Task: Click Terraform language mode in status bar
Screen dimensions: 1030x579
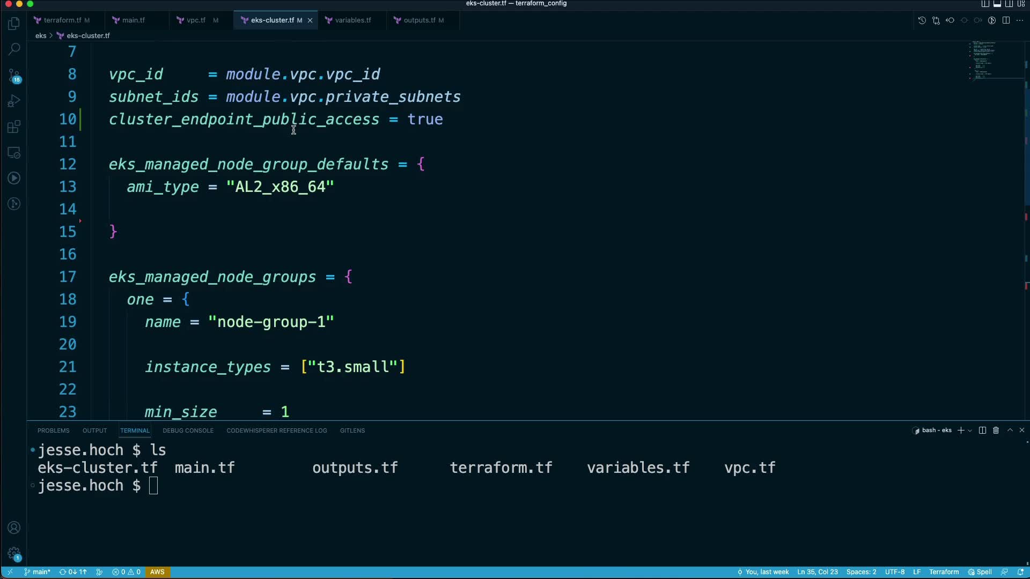Action: pyautogui.click(x=944, y=572)
